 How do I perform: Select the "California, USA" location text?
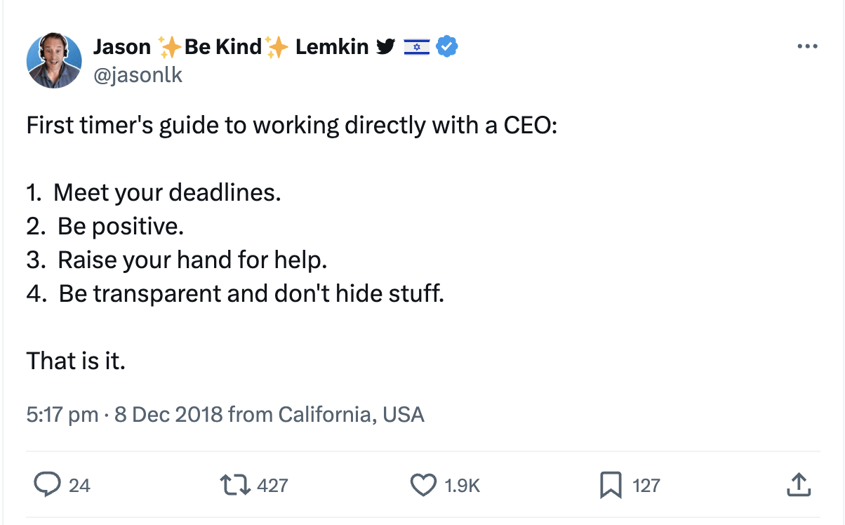pyautogui.click(x=351, y=414)
